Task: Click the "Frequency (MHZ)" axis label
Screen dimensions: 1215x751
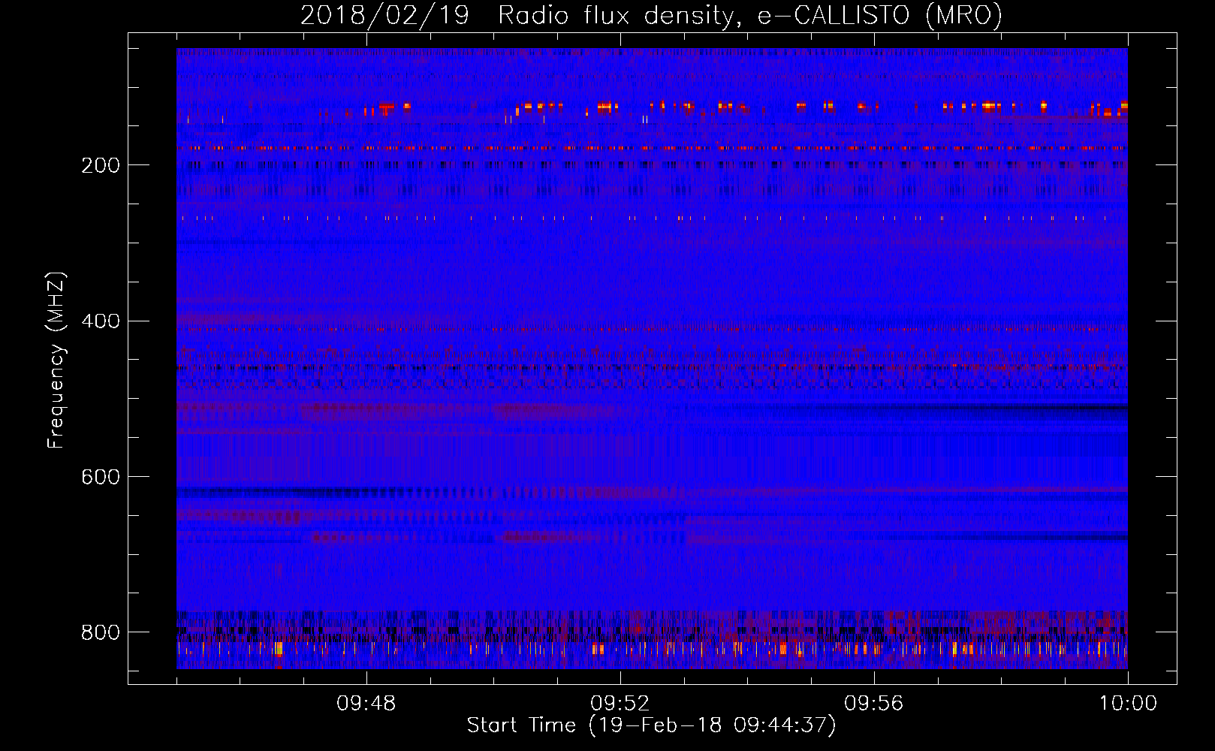Action: (x=56, y=360)
